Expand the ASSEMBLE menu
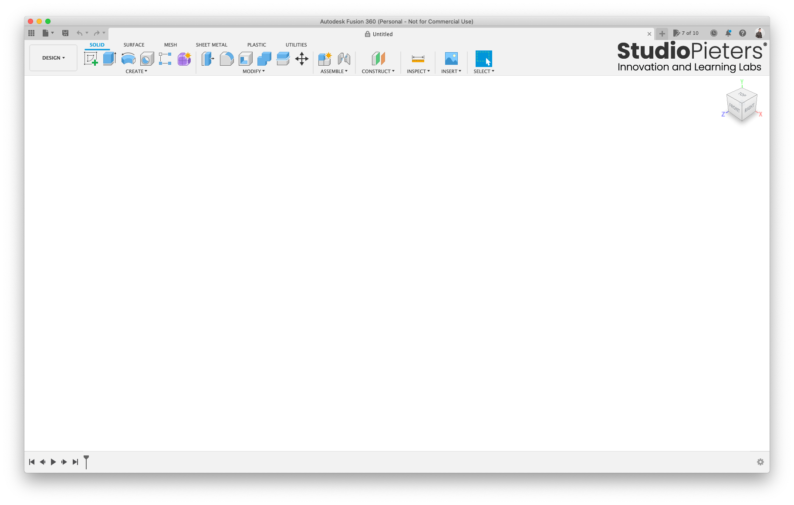Screen dimensions: 794x505 click(334, 71)
